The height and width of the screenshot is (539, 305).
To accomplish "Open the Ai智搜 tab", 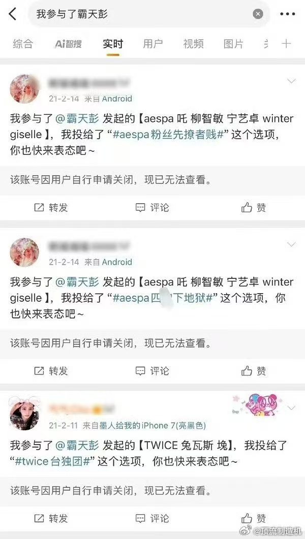I will (x=68, y=44).
